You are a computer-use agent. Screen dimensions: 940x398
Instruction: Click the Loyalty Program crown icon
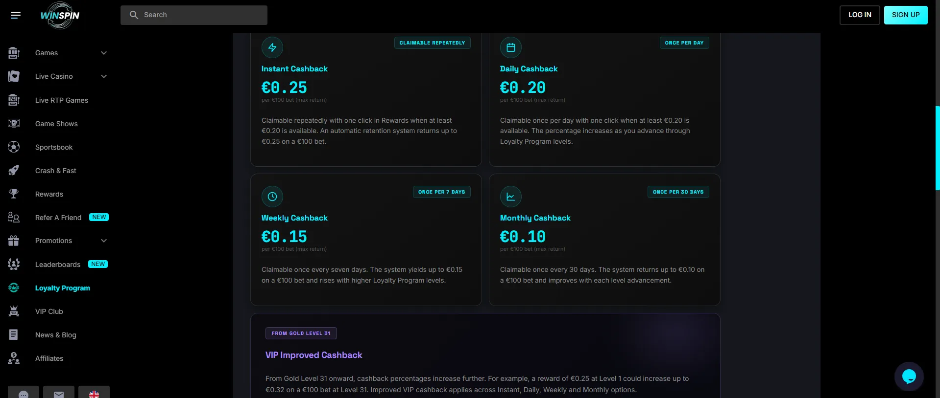pyautogui.click(x=14, y=288)
